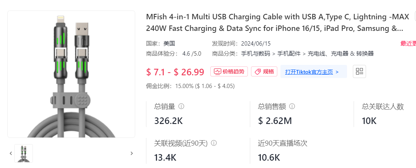This screenshot has height=168, width=416.
Task: Click info icon beside 总销售额
Action: [292, 106]
